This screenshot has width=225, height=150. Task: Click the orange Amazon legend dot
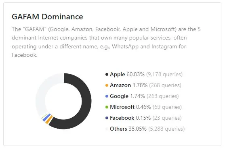[x=107, y=85]
